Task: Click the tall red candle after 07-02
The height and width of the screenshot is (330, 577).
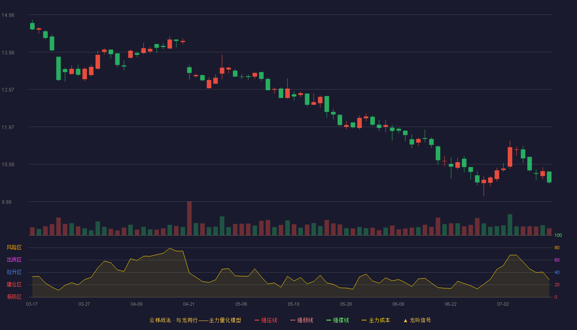Action: (510, 157)
